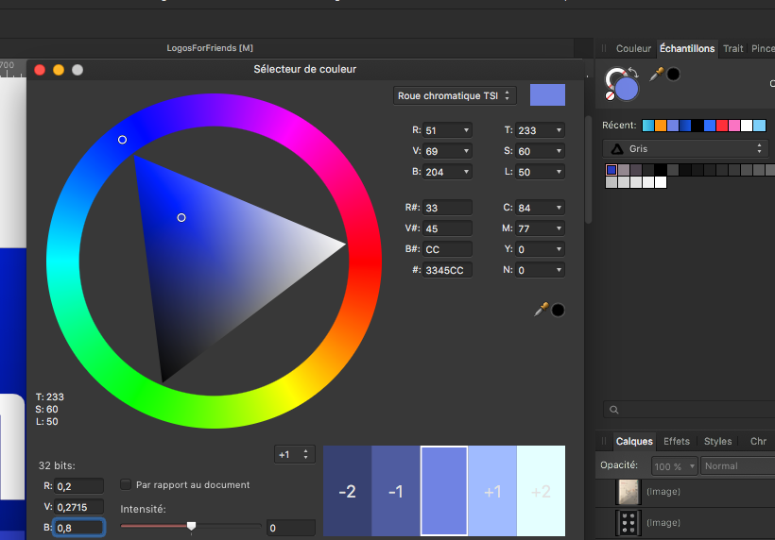Viewport: 775px width, 540px height.
Task: Pick the orange swatch in Récent
Action: (661, 126)
